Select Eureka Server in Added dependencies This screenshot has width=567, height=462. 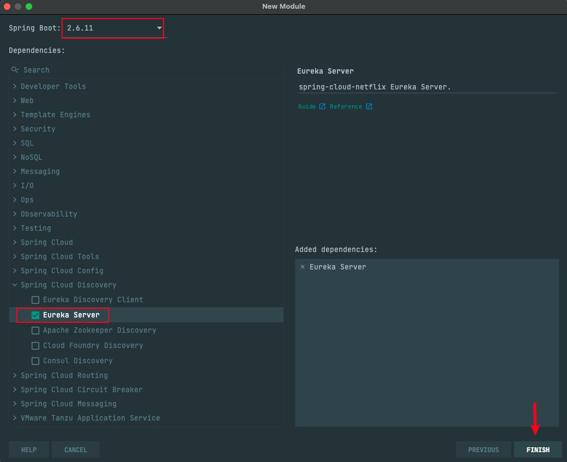click(x=337, y=267)
